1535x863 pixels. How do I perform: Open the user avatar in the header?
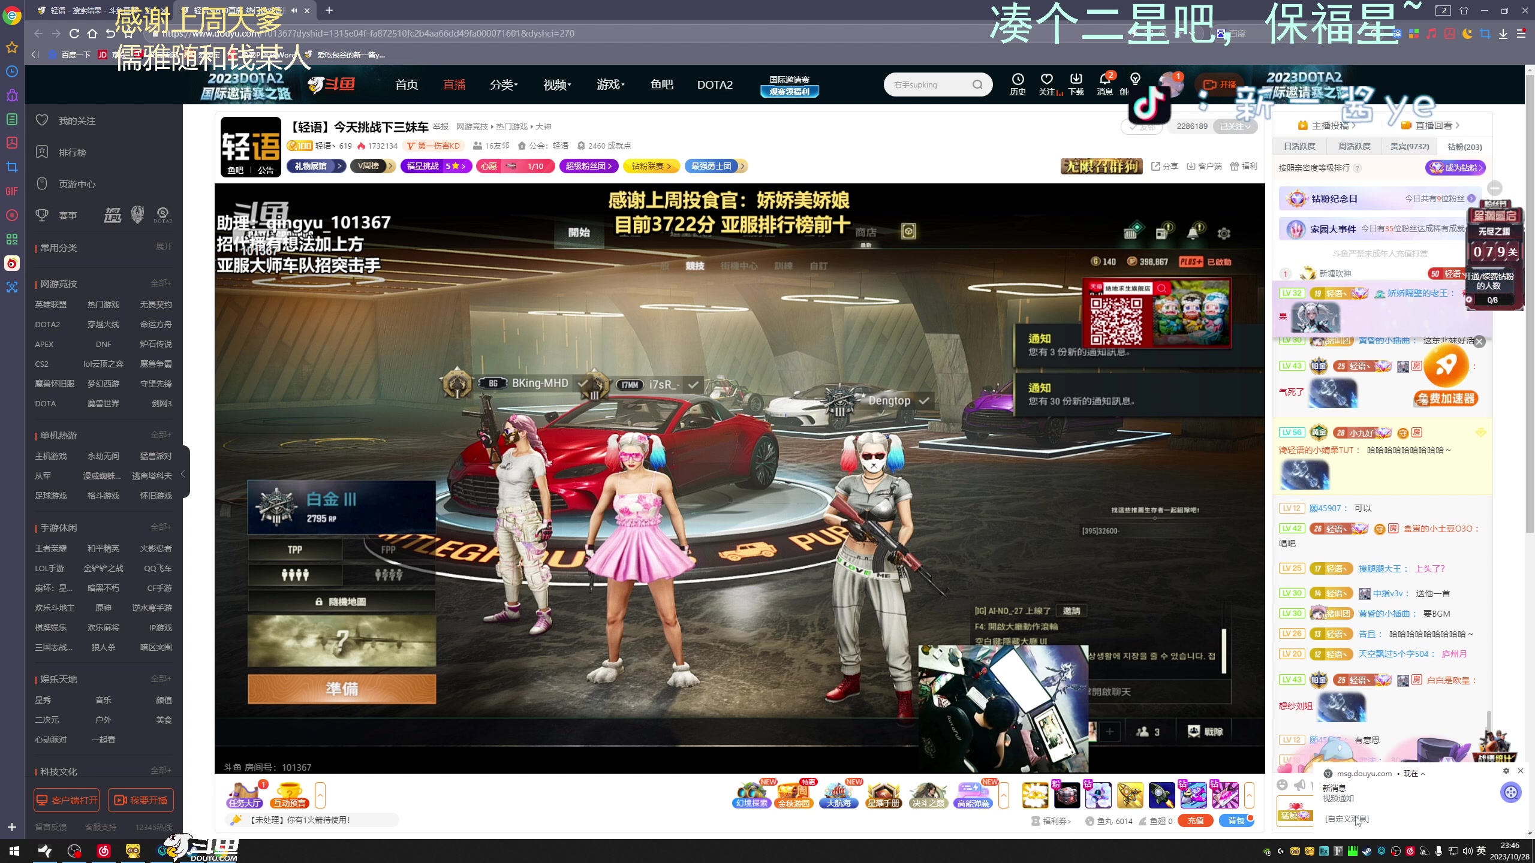(x=1170, y=84)
